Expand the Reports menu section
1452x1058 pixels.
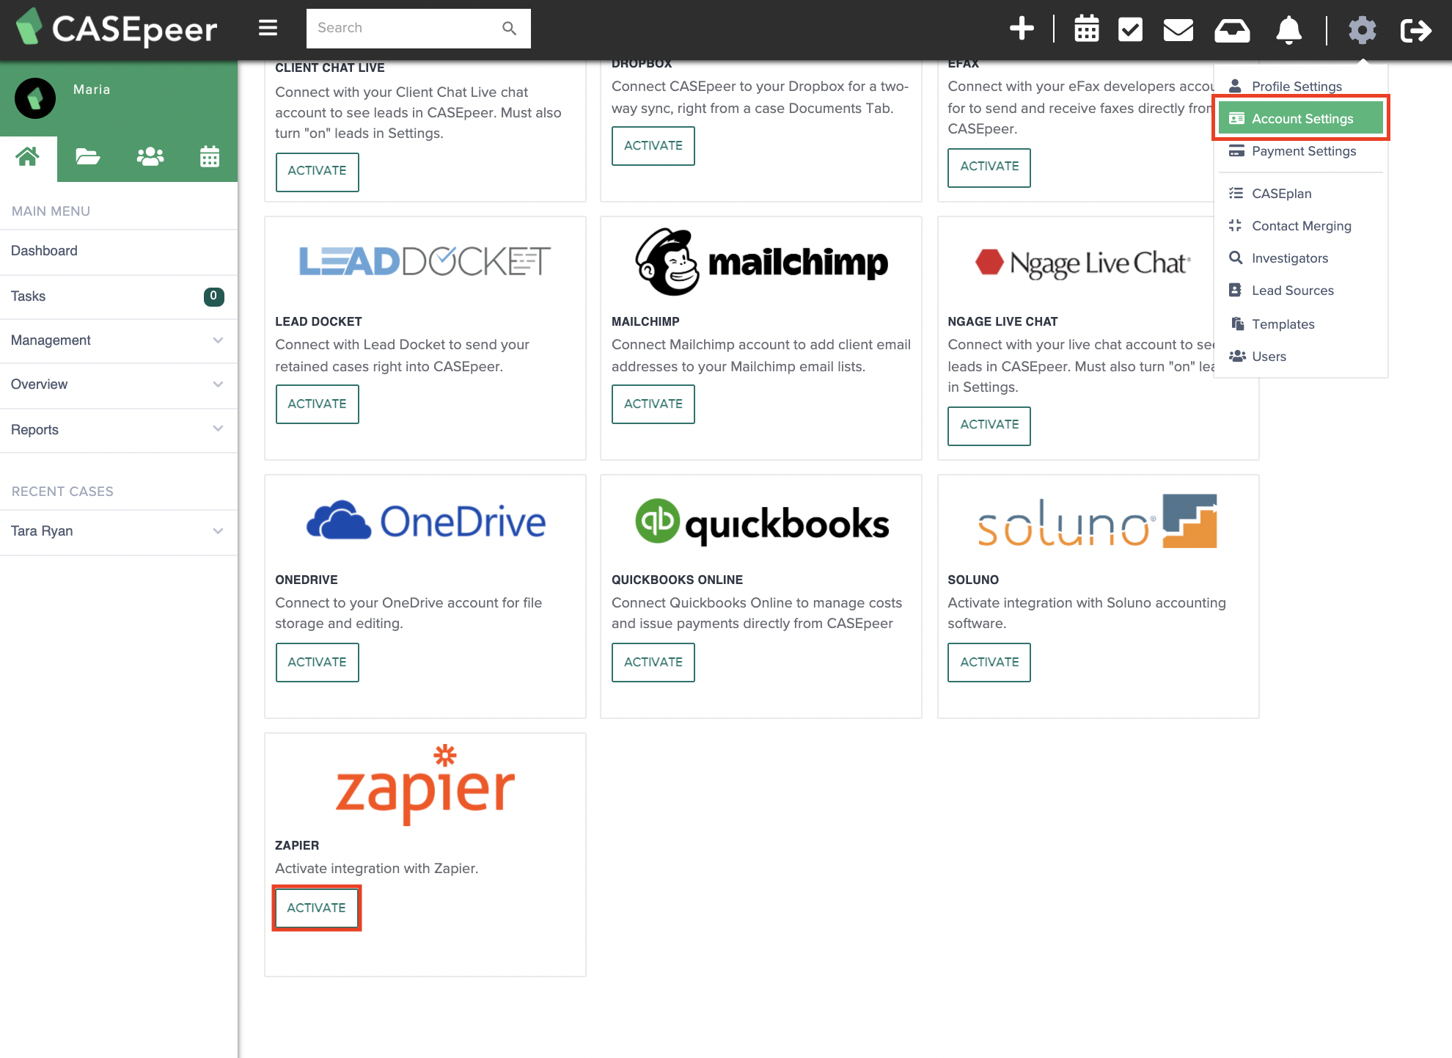(119, 430)
